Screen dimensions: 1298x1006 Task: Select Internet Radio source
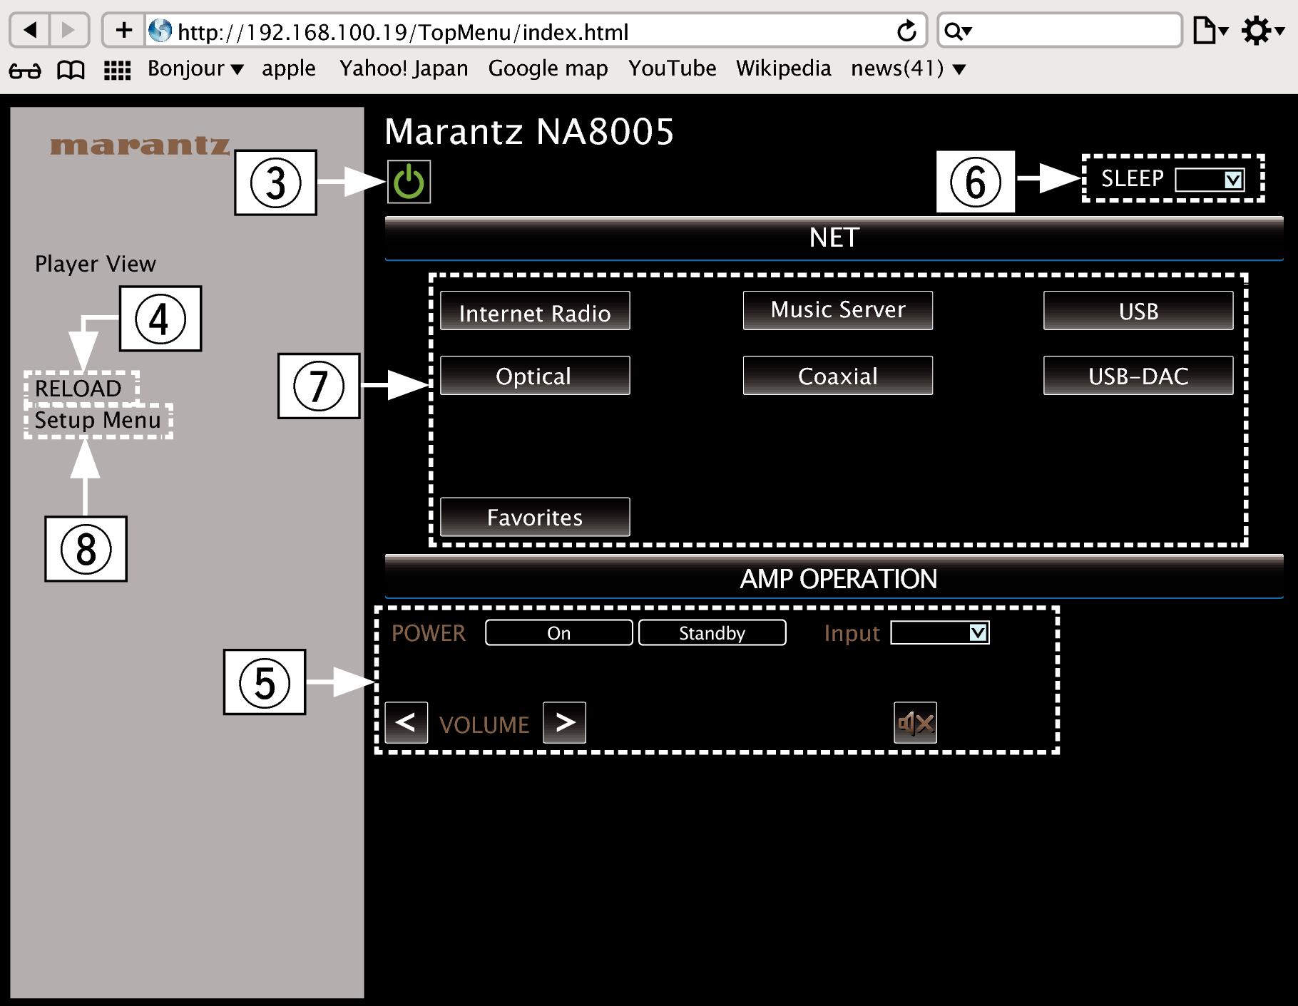click(535, 311)
